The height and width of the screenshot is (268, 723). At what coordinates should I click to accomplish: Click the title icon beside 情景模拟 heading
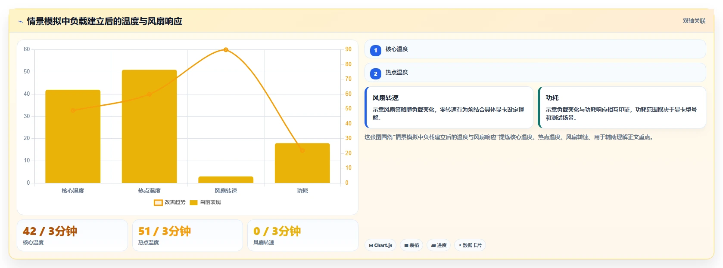click(20, 21)
